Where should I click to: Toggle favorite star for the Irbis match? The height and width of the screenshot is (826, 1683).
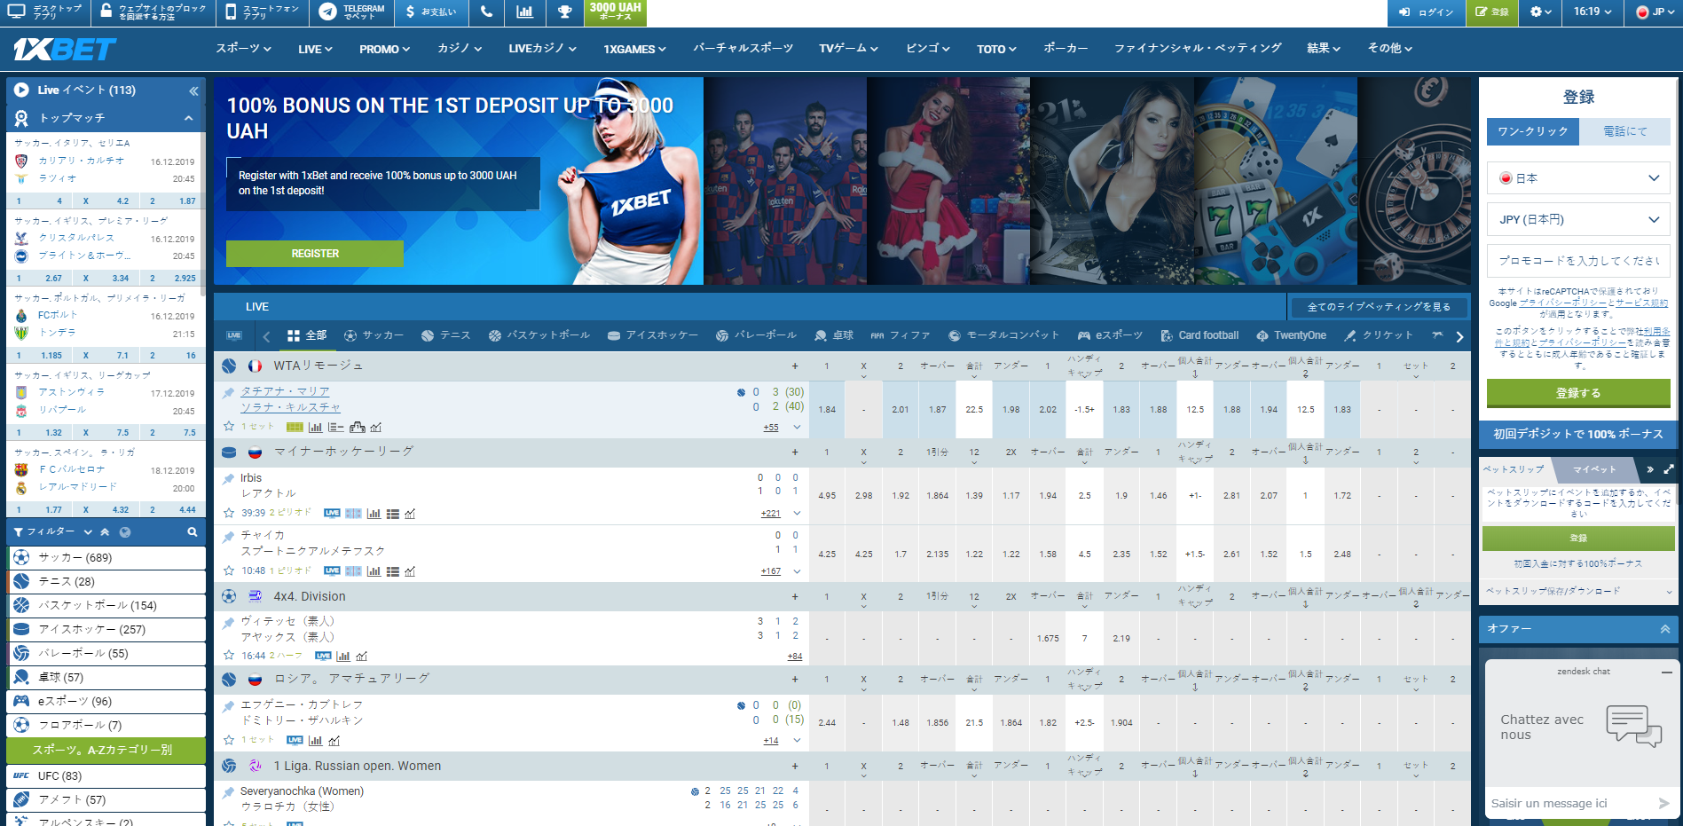pos(229,513)
